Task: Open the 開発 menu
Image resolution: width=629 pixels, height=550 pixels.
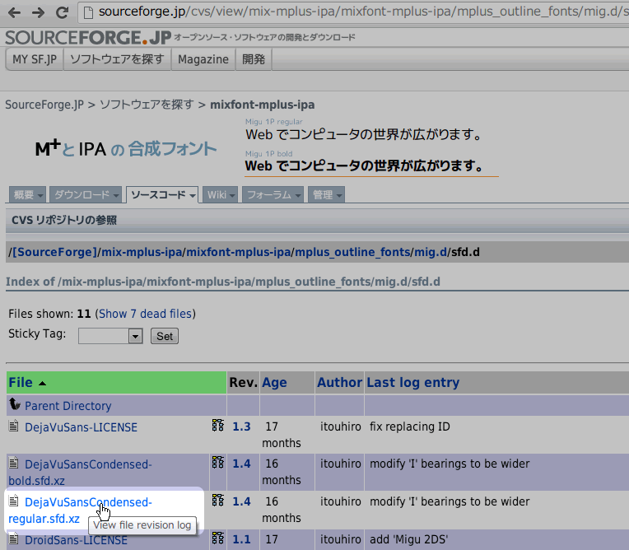Action: click(254, 59)
